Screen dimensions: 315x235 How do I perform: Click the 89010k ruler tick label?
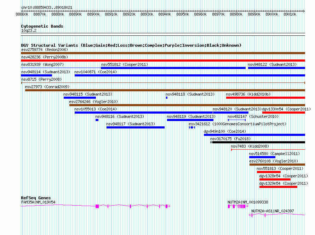click(x=290, y=14)
